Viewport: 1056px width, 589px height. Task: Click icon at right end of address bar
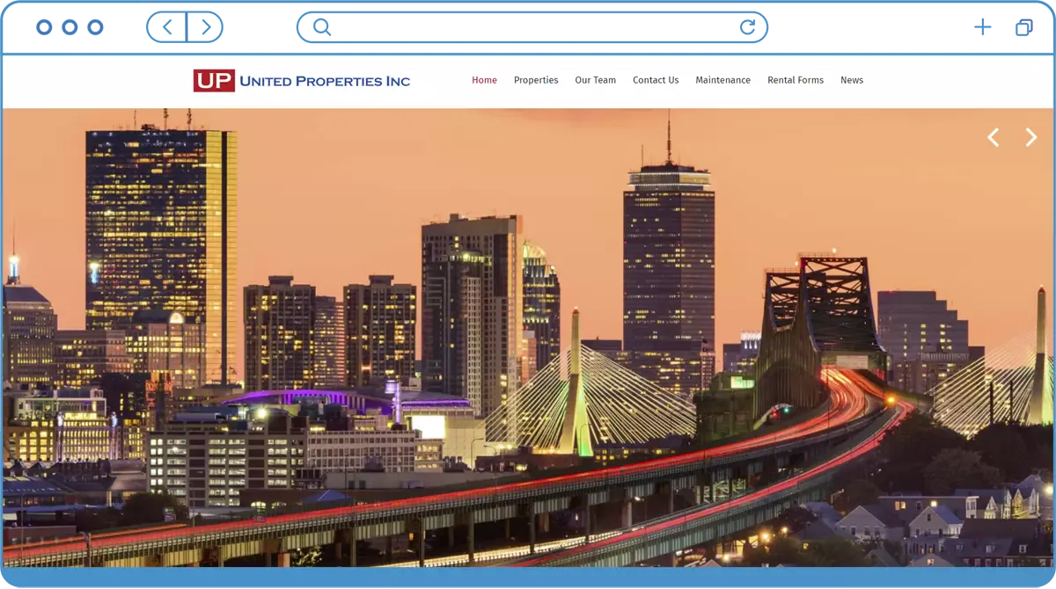coord(755,26)
